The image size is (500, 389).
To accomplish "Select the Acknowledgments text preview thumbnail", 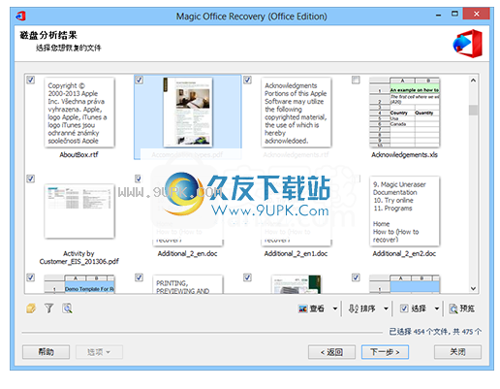I will [x=297, y=113].
